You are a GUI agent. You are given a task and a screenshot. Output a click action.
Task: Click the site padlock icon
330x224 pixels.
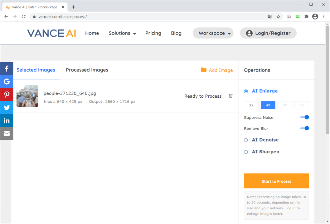pos(34,16)
